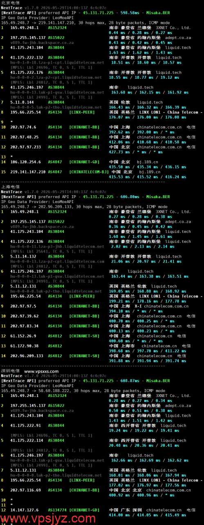Select hop IP 61.152.26.9
The image size is (204, 525).
pyautogui.click(x=23, y=336)
